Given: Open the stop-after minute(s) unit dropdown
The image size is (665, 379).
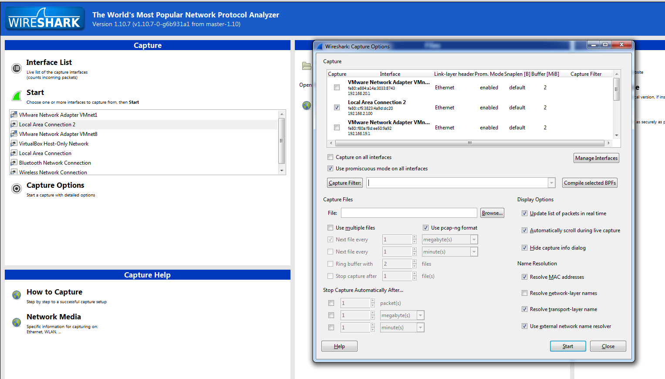Looking at the screenshot, I should point(420,327).
